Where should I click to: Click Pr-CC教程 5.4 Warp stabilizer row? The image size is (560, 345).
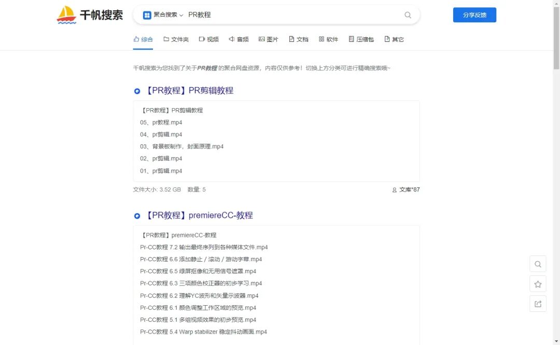204,332
